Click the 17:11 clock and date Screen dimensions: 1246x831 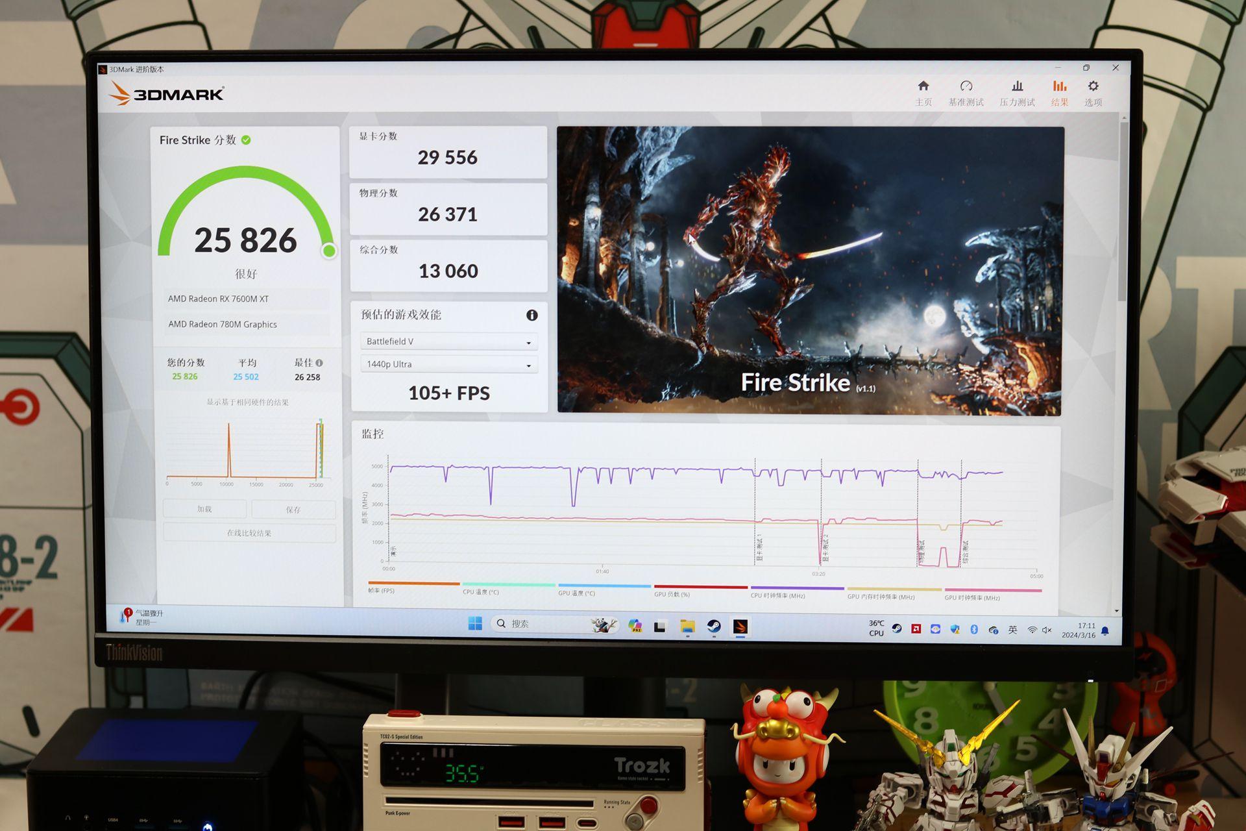click(1079, 630)
